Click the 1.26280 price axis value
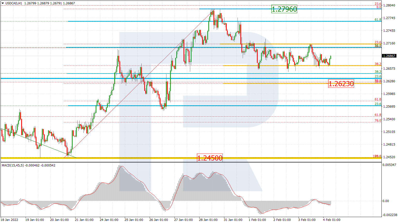Screen dimensions: 398x223 389,81
